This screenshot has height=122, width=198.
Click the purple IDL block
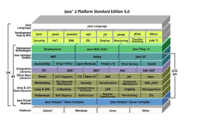44,70
